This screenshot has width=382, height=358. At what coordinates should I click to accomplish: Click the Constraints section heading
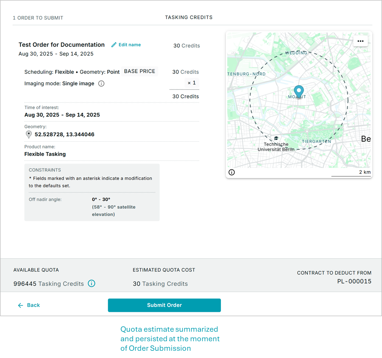coord(45,170)
